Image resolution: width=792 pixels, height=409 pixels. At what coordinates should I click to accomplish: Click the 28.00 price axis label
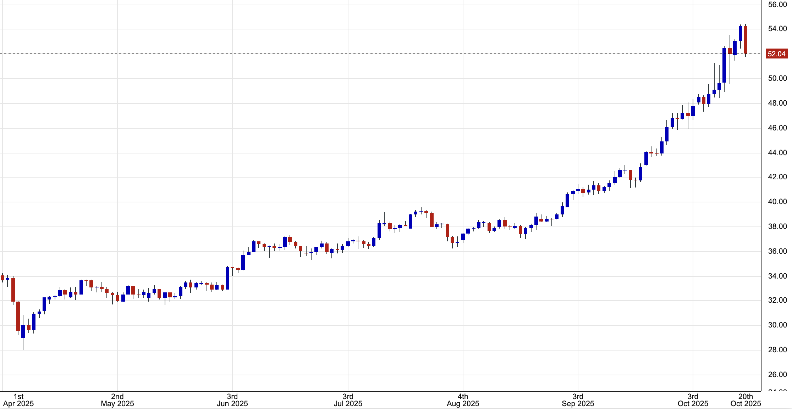(777, 350)
